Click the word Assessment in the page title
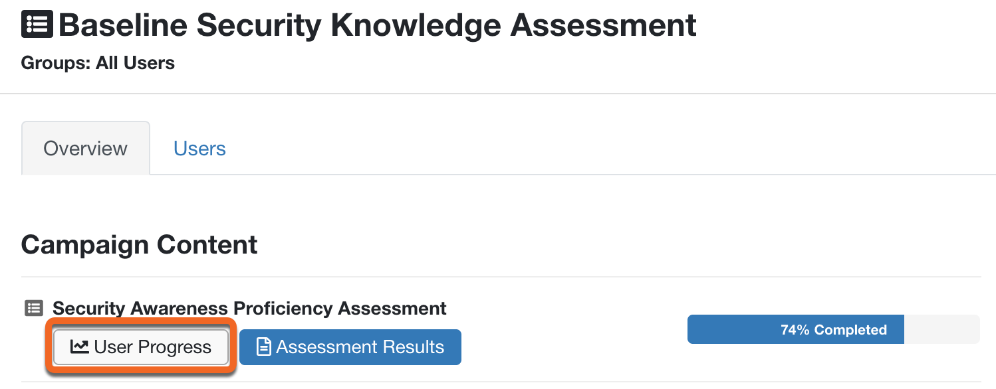996x389 pixels. [604, 25]
